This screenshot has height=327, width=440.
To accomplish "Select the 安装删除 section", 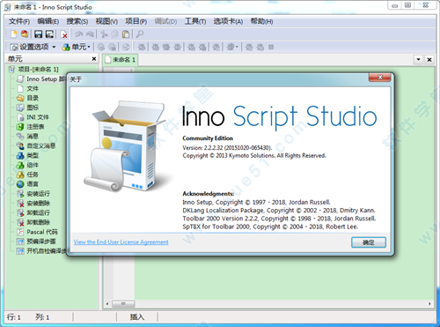I will [x=38, y=203].
